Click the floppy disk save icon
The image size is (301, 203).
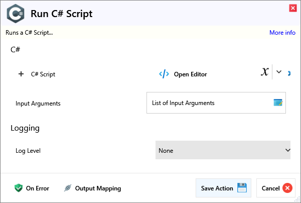point(242,188)
